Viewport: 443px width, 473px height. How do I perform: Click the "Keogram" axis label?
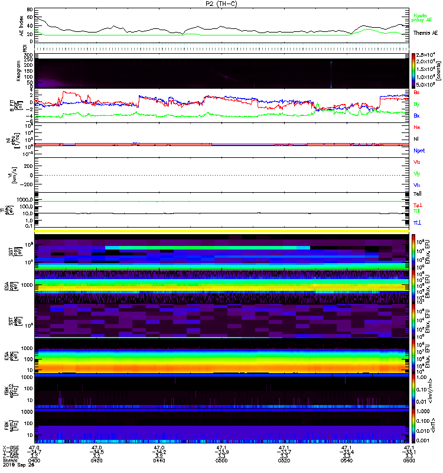(18, 70)
